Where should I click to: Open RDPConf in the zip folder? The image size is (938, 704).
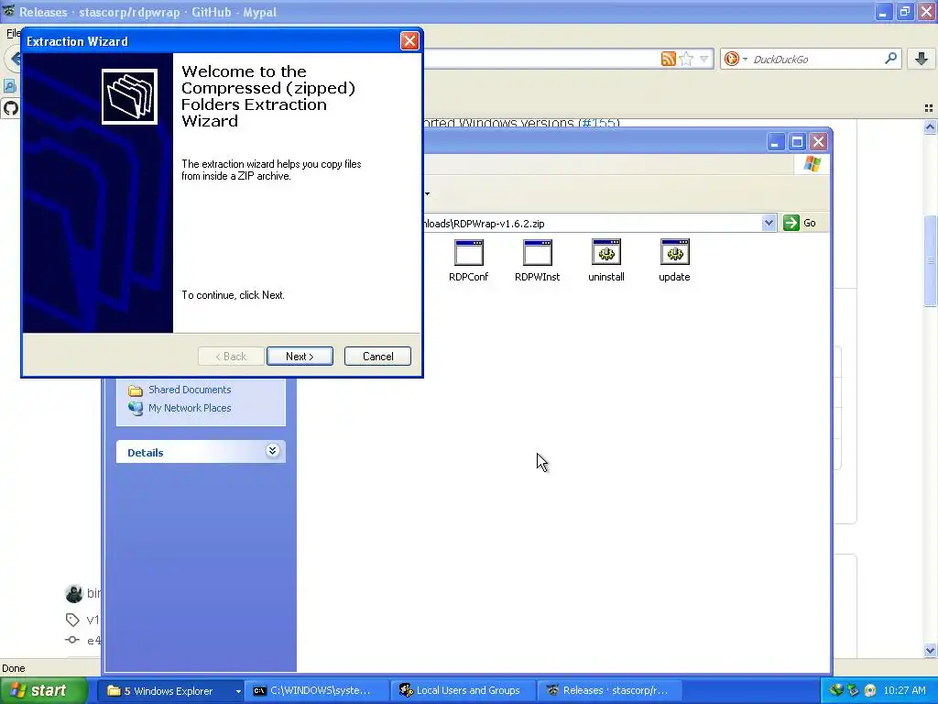tap(468, 260)
